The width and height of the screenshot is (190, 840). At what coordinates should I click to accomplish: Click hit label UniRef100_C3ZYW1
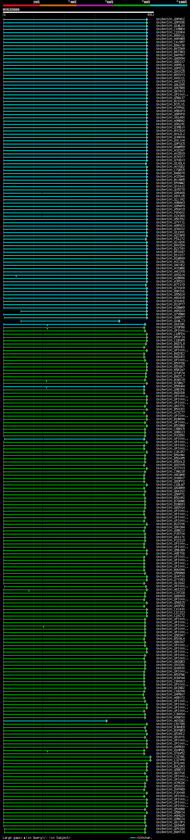click(170, 757)
